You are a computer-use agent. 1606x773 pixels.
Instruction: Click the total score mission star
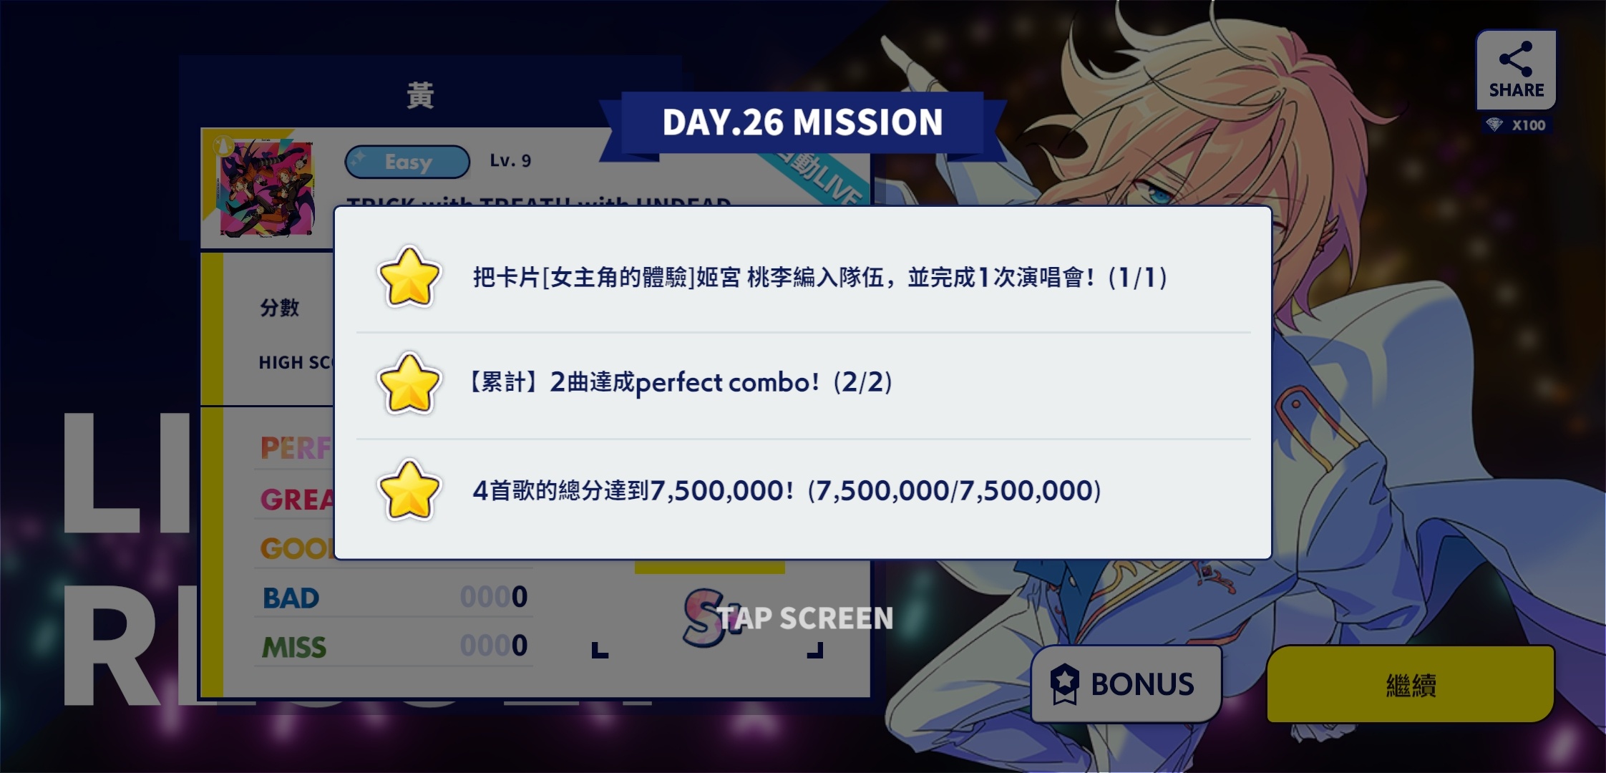pos(409,490)
